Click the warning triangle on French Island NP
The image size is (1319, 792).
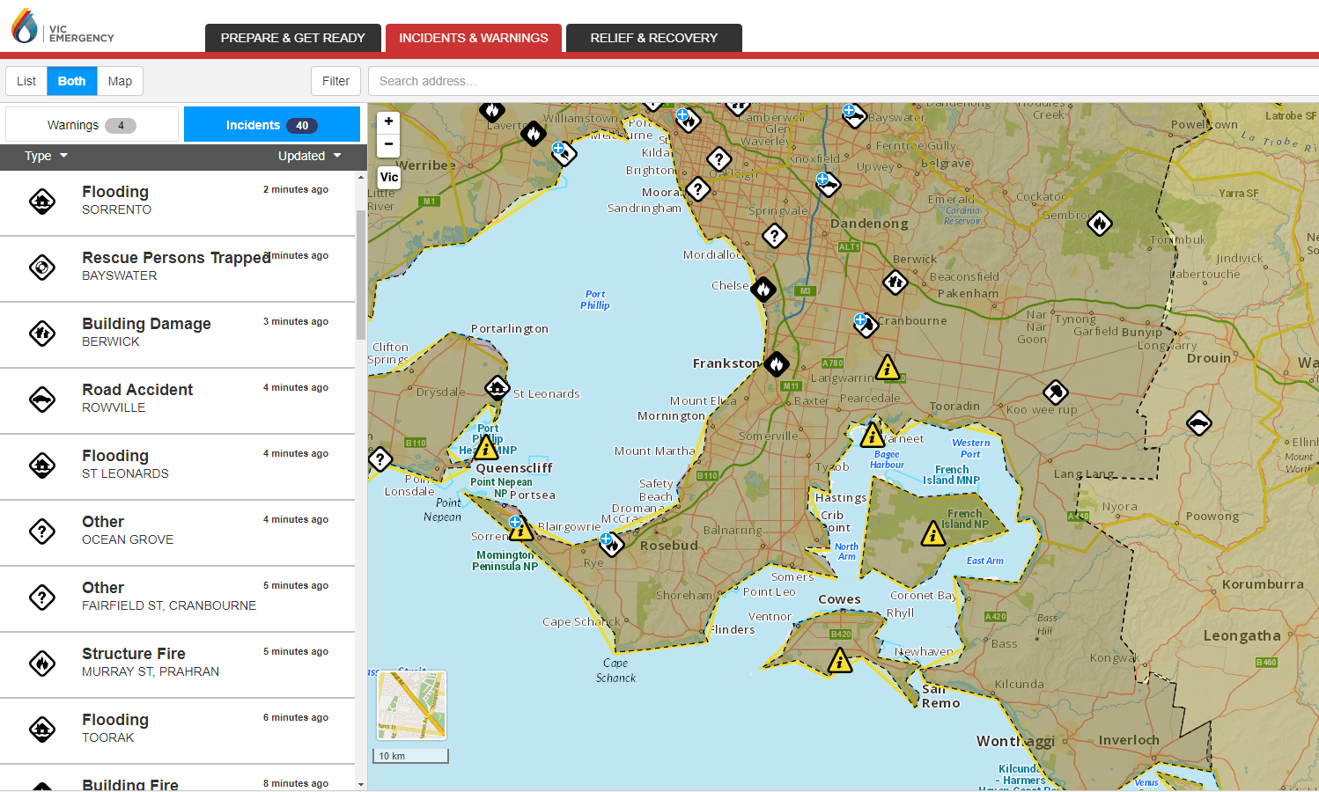click(932, 534)
